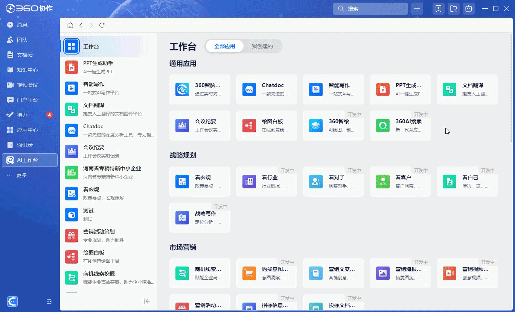Open 文档翻译 in the app list

point(108,109)
